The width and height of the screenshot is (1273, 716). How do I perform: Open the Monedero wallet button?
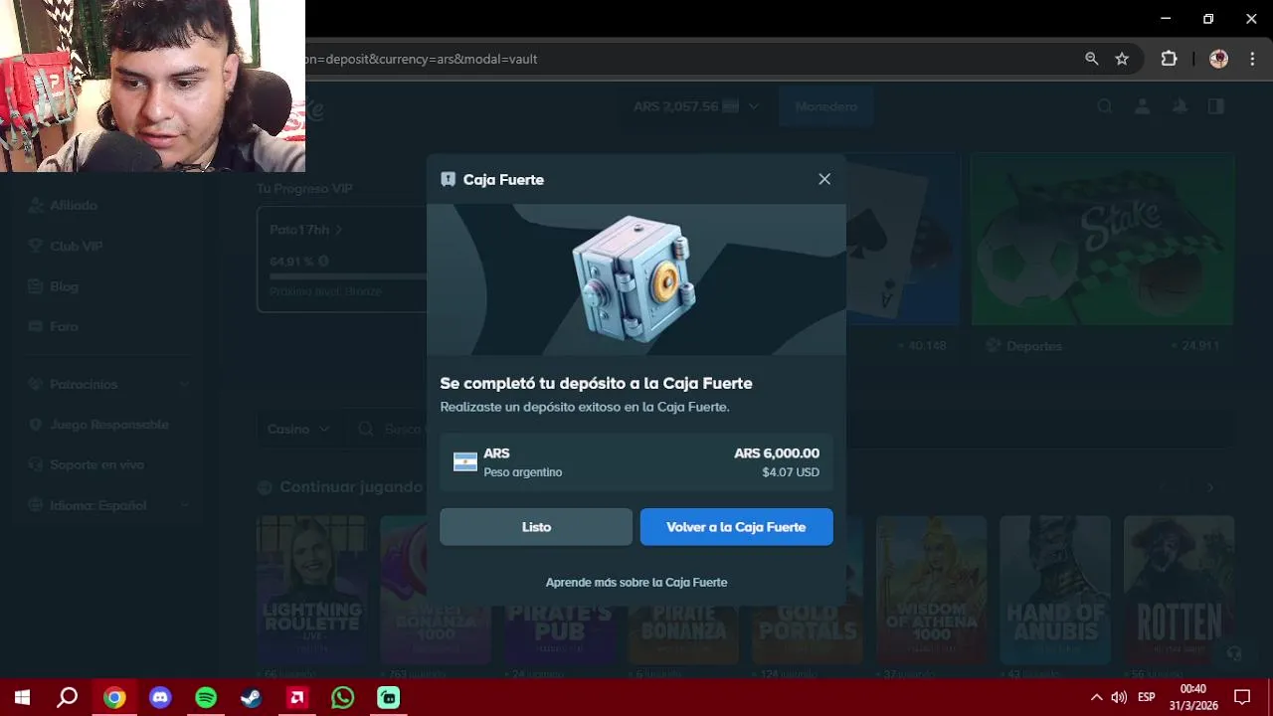[825, 106]
